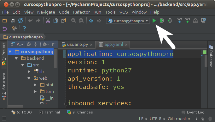Click the green inspection status square
Image resolution: width=215 pixels, height=122 pixels.
205,52
